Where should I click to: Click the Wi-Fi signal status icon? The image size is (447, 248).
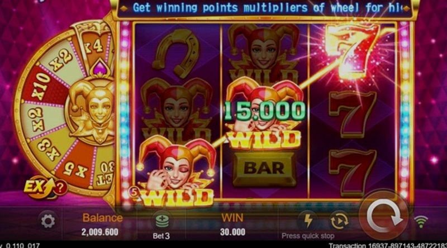click(421, 222)
